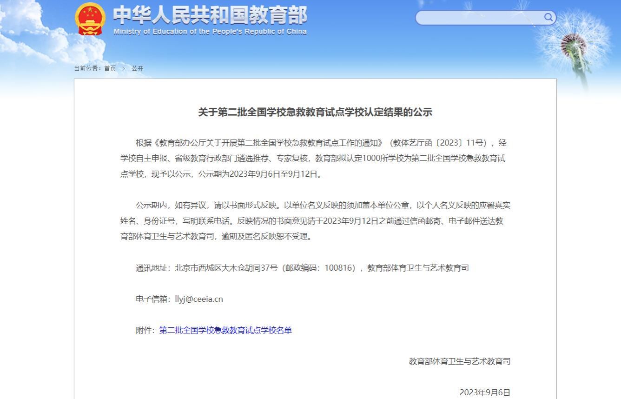621x399 pixels.
Task: Go to 首页 in breadcrumb
Action: [110, 68]
